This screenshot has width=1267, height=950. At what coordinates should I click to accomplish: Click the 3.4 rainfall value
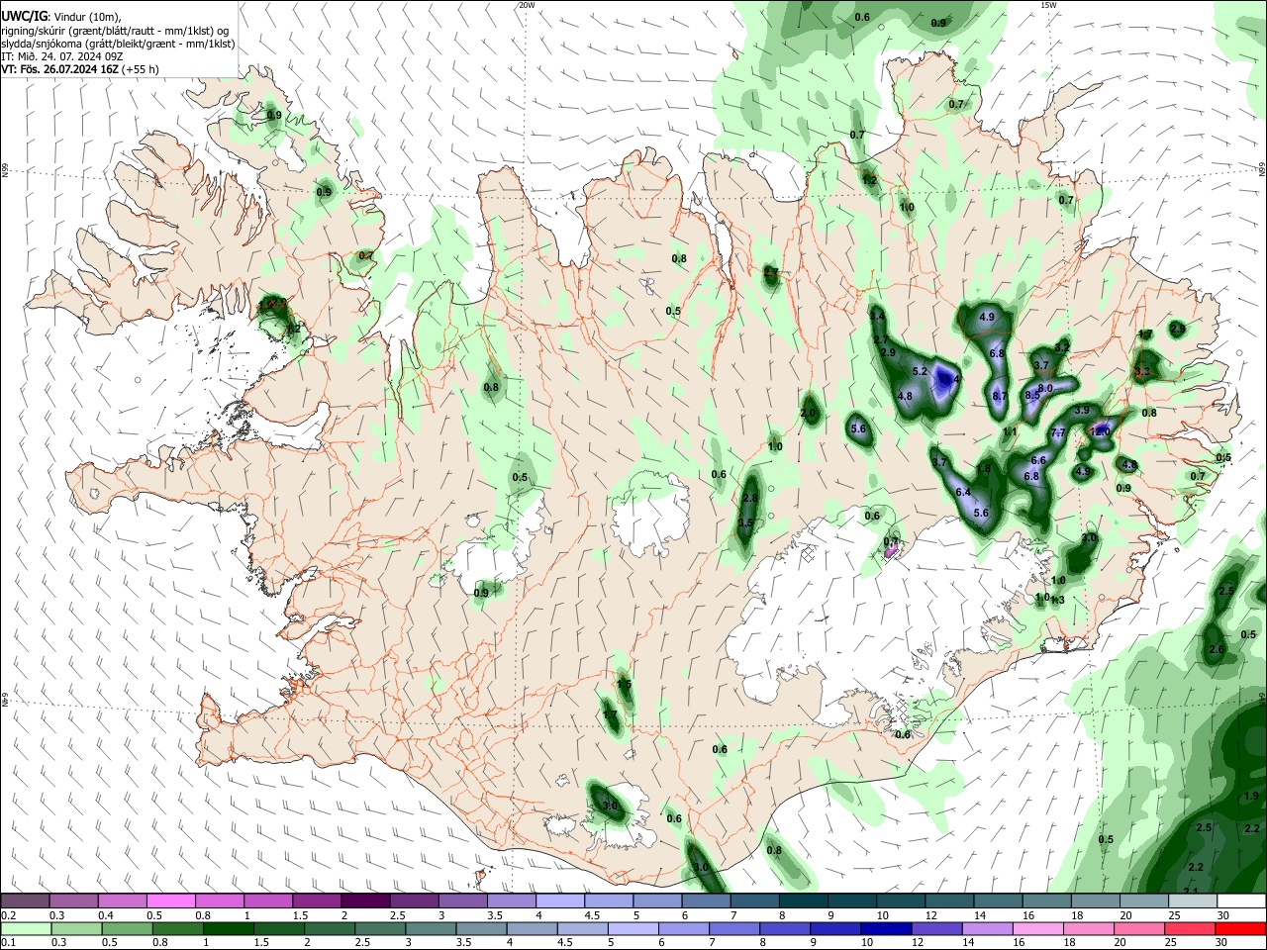[877, 315]
